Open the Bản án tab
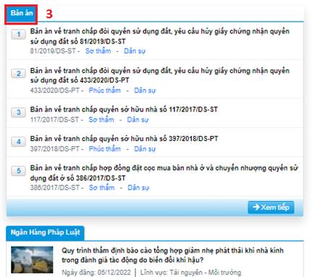The image size is (312, 277). click(x=21, y=14)
